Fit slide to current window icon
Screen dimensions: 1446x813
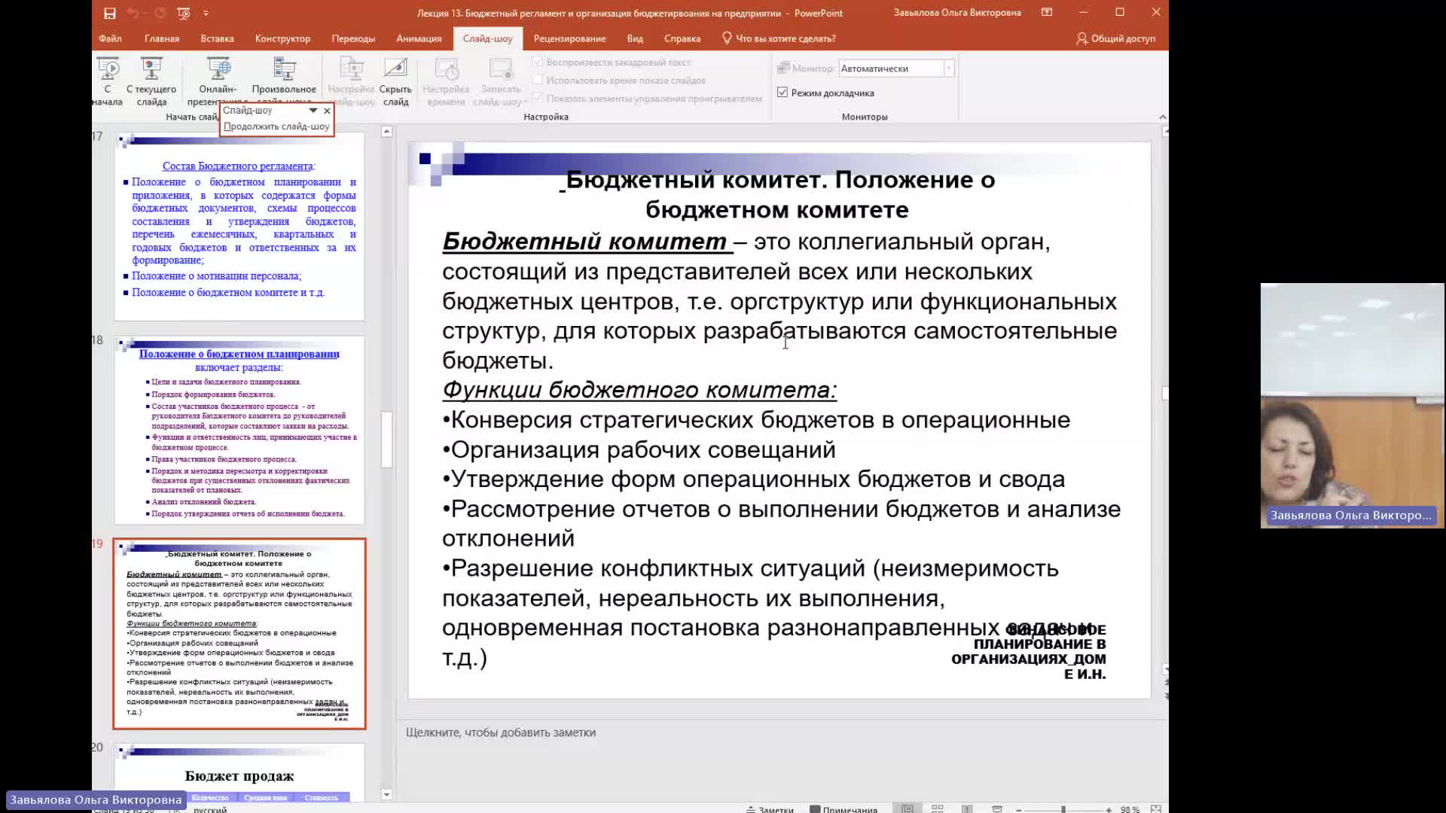click(x=1156, y=808)
